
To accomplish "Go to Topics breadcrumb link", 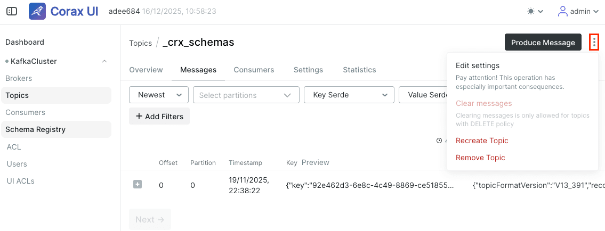I will (140, 43).
